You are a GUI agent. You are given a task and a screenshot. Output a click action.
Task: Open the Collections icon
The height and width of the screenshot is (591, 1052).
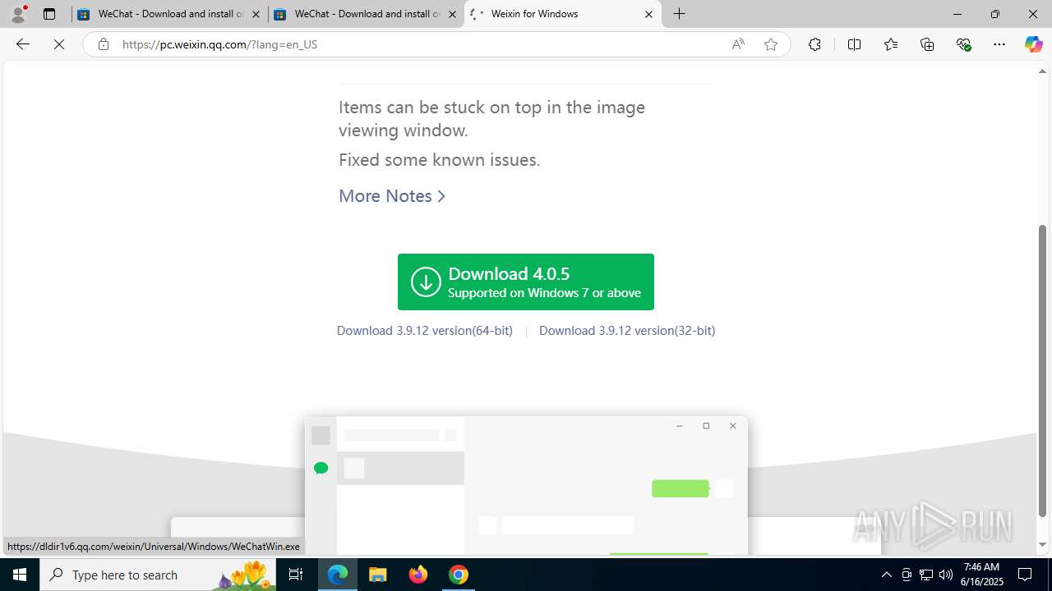(927, 44)
